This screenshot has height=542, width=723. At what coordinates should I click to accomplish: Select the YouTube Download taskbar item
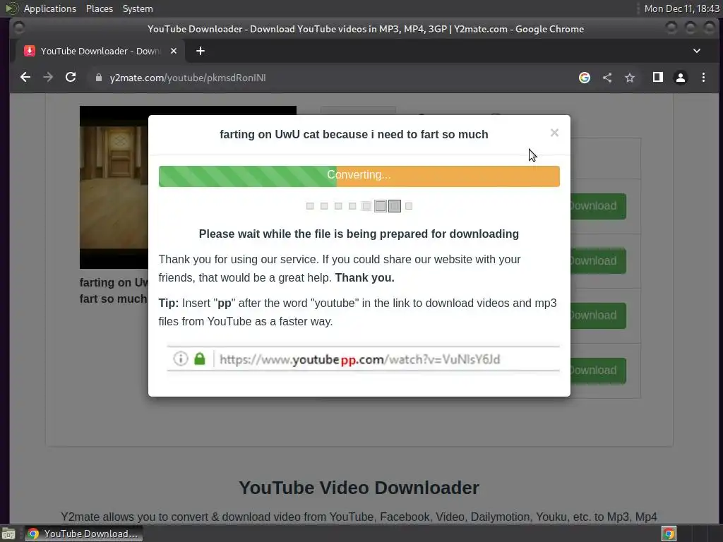84,534
